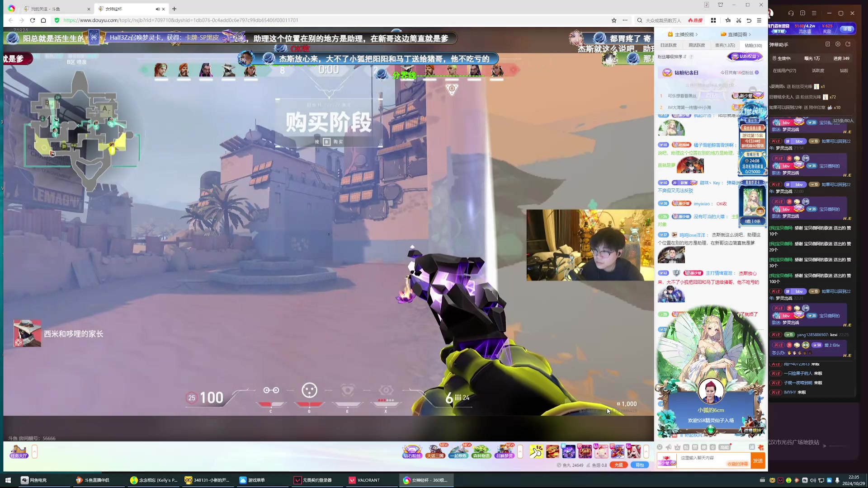This screenshot has width=868, height=488.
Task: Click the undo closed tab icon
Action: pos(749,20)
